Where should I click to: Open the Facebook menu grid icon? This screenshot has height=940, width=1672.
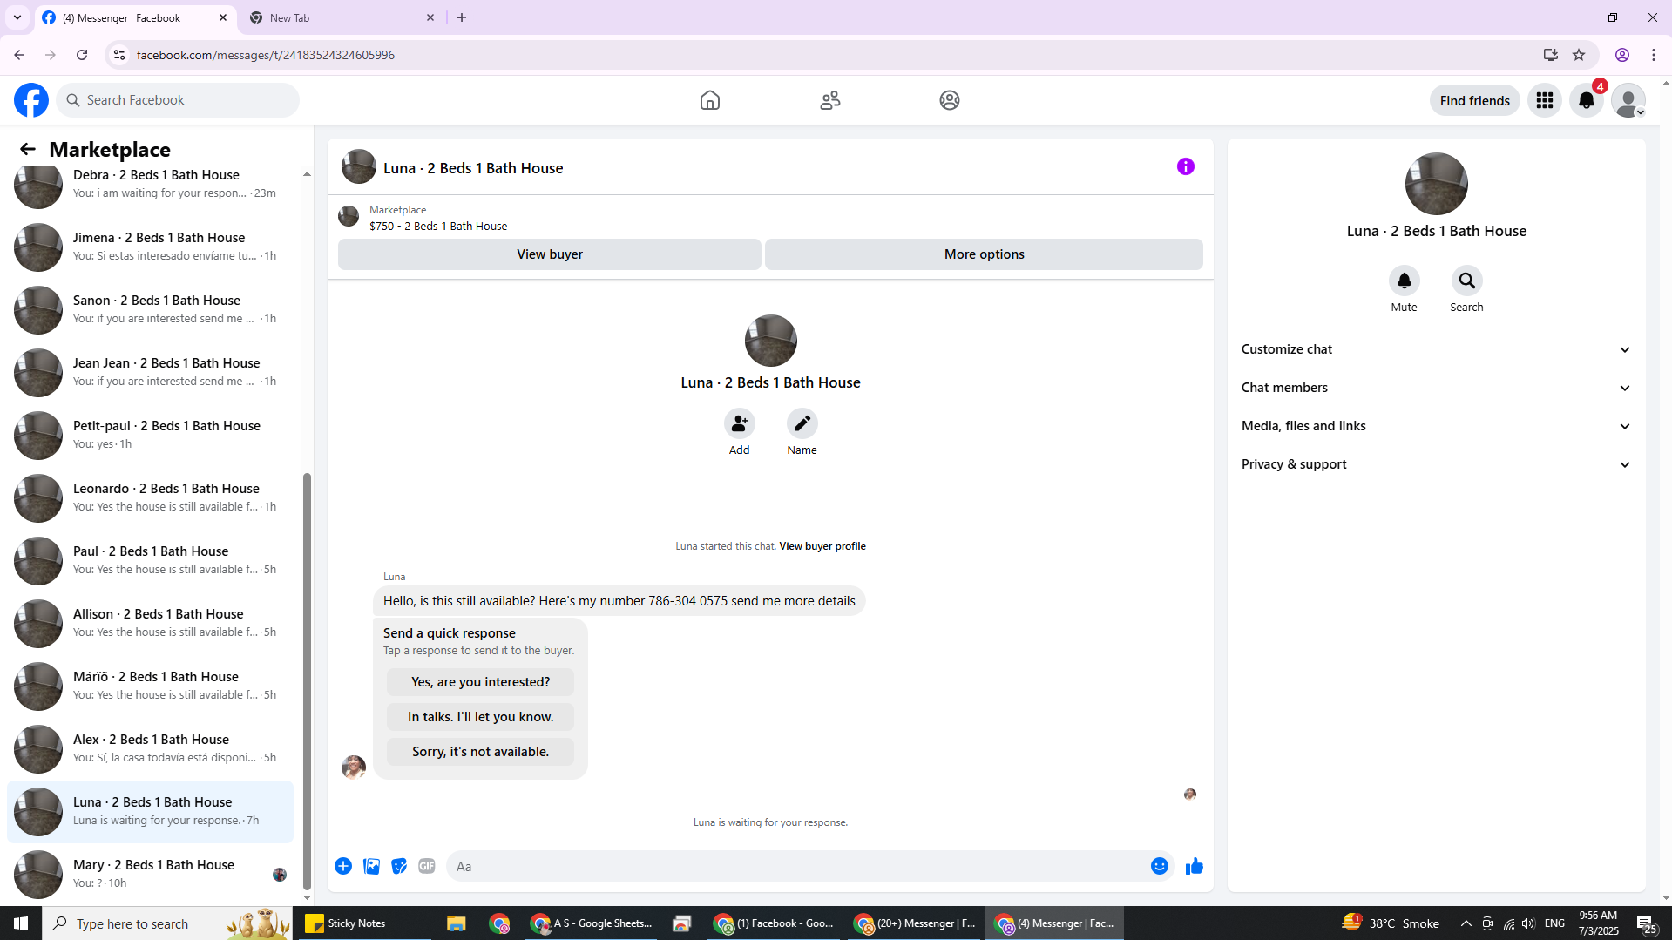coord(1545,100)
